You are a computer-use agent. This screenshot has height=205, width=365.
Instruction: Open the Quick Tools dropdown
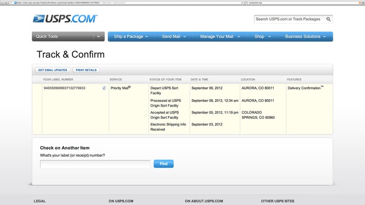[68, 36]
